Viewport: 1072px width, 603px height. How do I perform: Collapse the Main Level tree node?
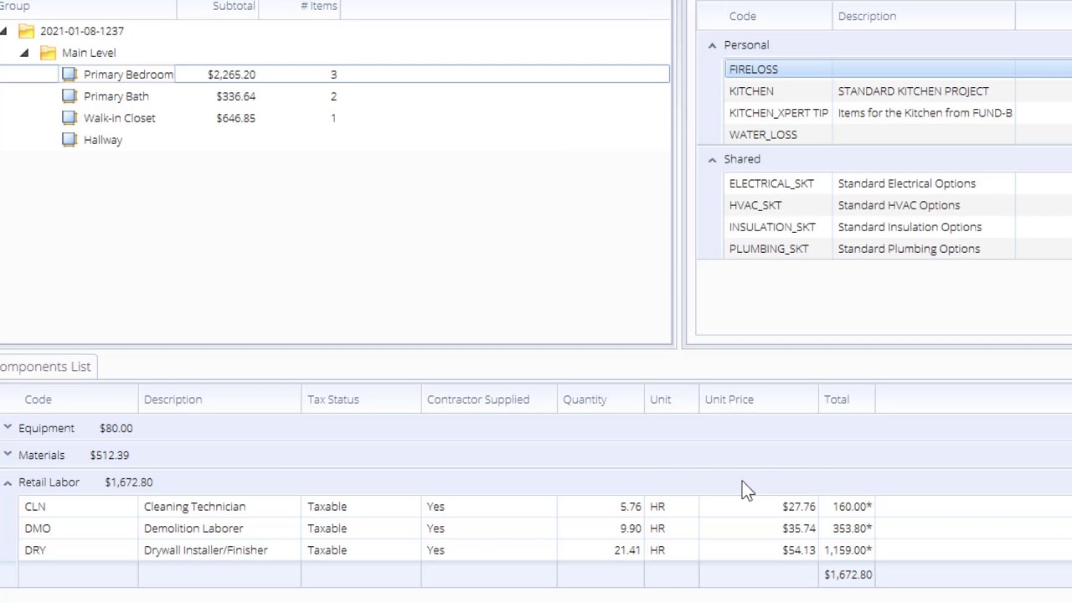tap(24, 53)
